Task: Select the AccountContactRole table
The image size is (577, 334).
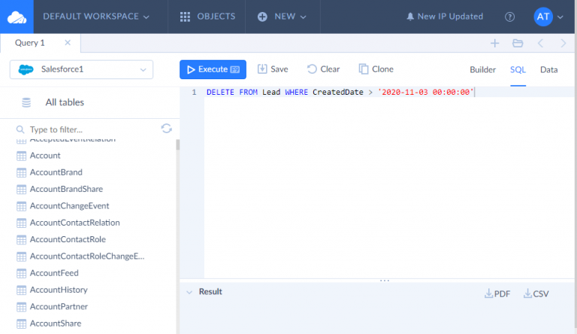Action: click(67, 239)
